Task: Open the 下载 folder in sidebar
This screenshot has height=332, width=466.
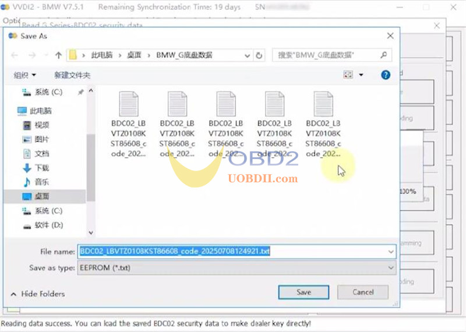Action: (x=36, y=168)
